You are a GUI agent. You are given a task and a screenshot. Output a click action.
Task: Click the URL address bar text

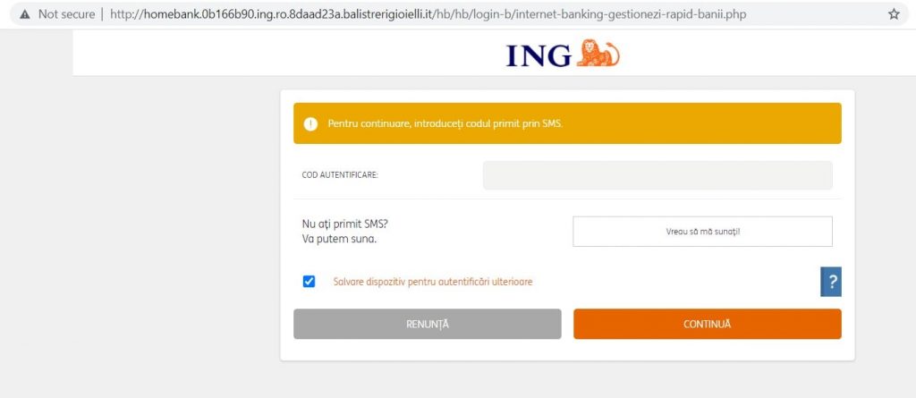click(428, 14)
